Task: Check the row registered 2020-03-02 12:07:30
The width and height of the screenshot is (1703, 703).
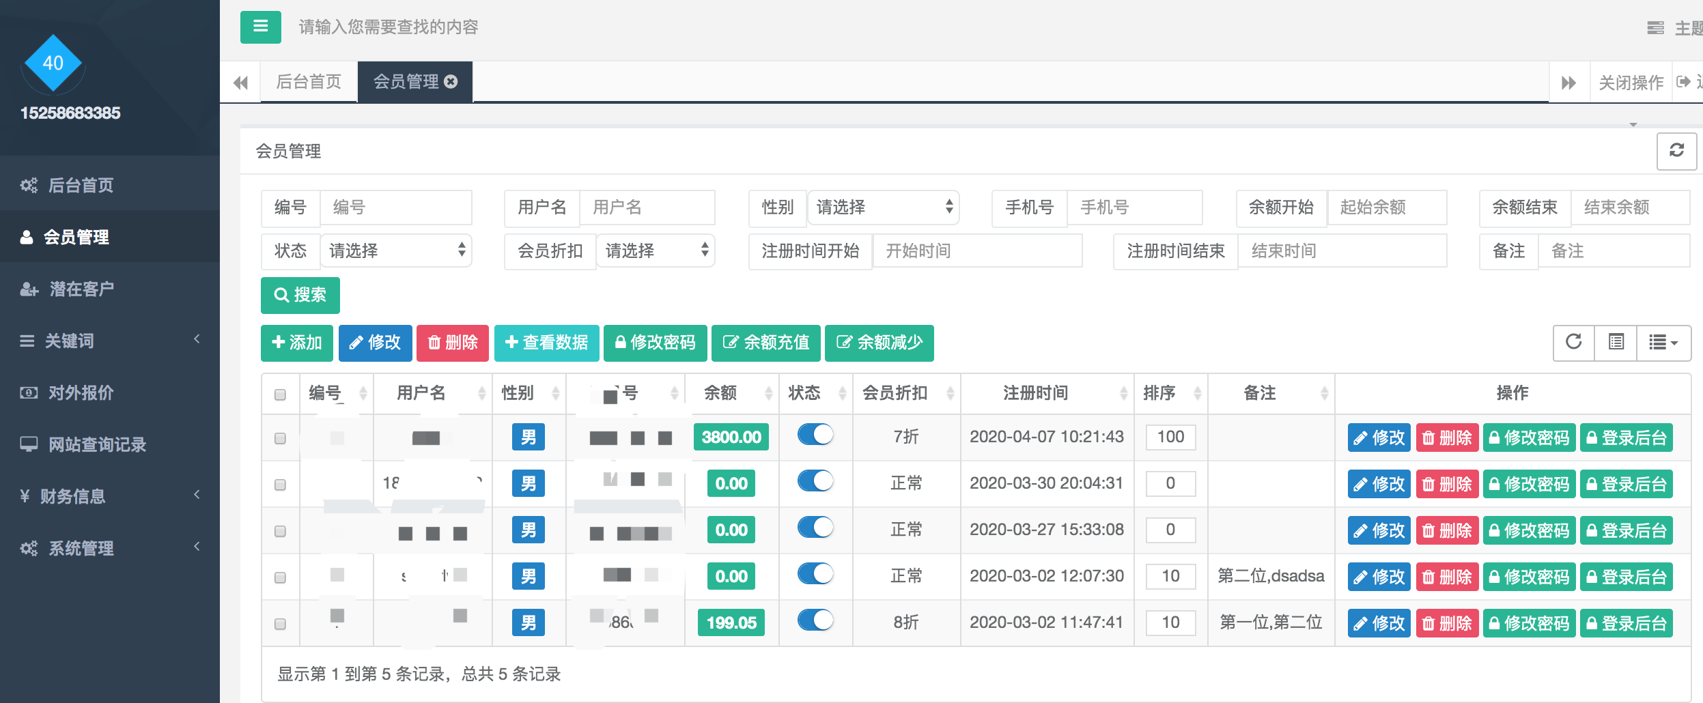Action: coord(280,577)
